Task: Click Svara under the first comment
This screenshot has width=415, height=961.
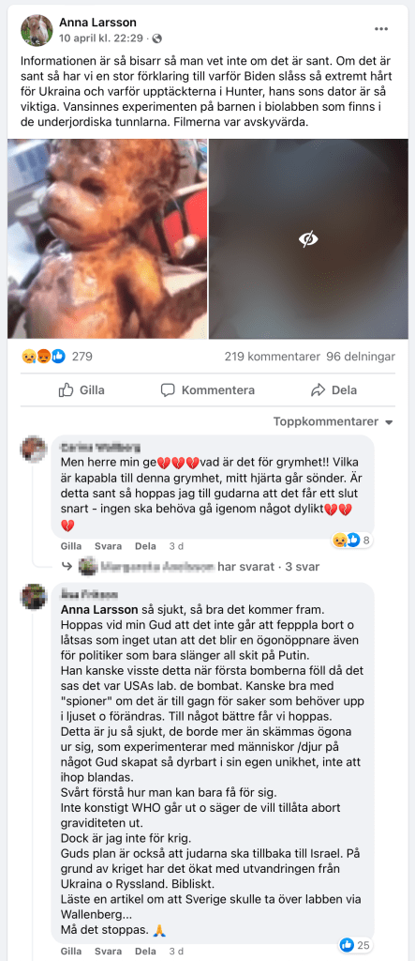Action: pos(109,546)
